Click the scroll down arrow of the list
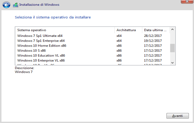The width and height of the screenshot is (194, 123). tap(172, 63)
